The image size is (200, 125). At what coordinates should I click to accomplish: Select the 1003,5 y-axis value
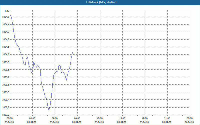tap(5, 92)
